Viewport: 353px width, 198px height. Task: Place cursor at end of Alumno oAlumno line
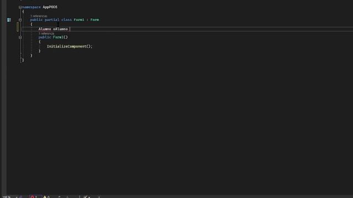point(69,29)
